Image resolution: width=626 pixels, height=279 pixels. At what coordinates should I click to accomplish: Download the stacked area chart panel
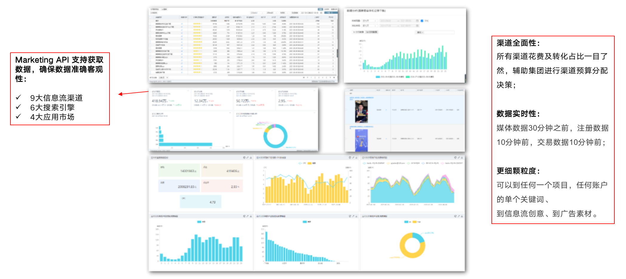tap(462, 157)
